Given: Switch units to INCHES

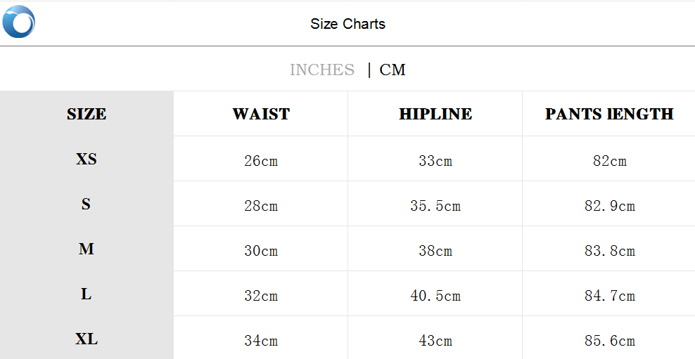Looking at the screenshot, I should pos(322,70).
